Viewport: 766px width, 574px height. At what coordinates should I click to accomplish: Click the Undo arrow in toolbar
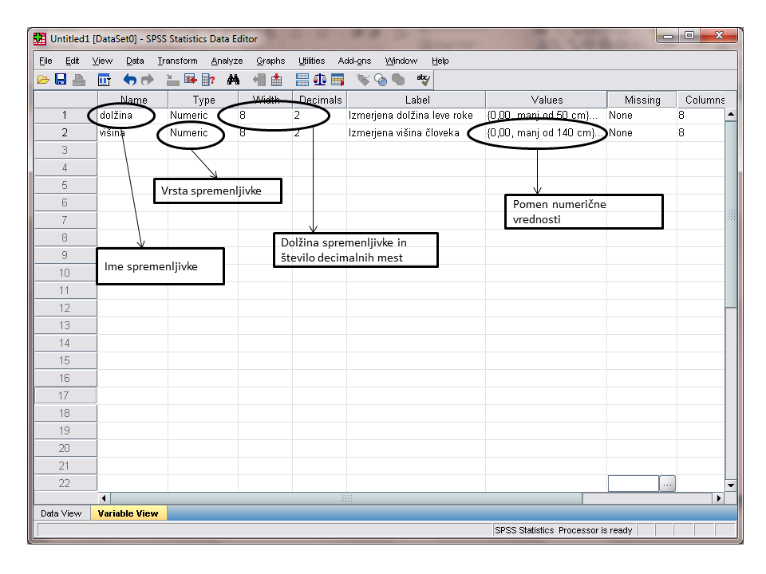[130, 80]
